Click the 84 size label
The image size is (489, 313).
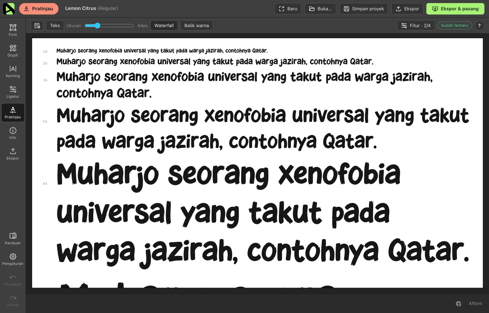(45, 184)
